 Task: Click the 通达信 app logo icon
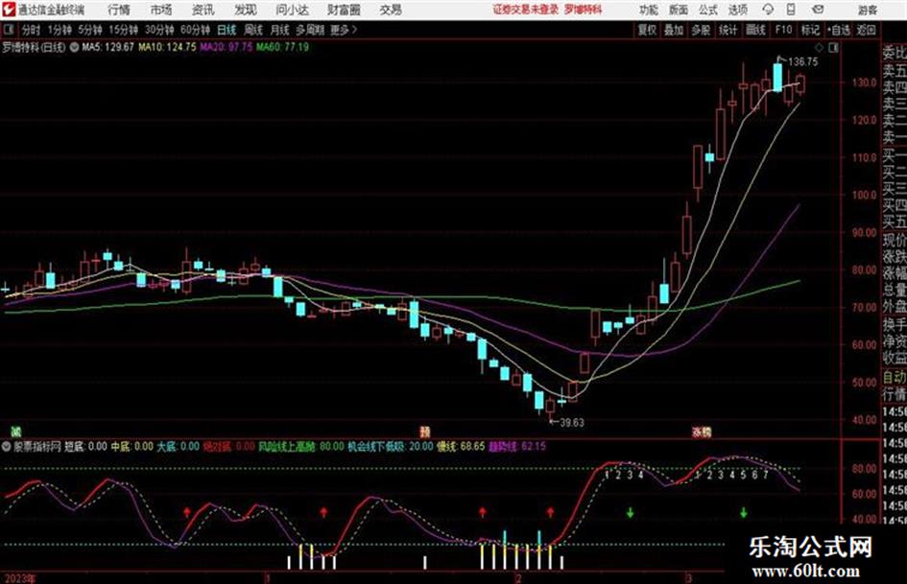[8, 10]
